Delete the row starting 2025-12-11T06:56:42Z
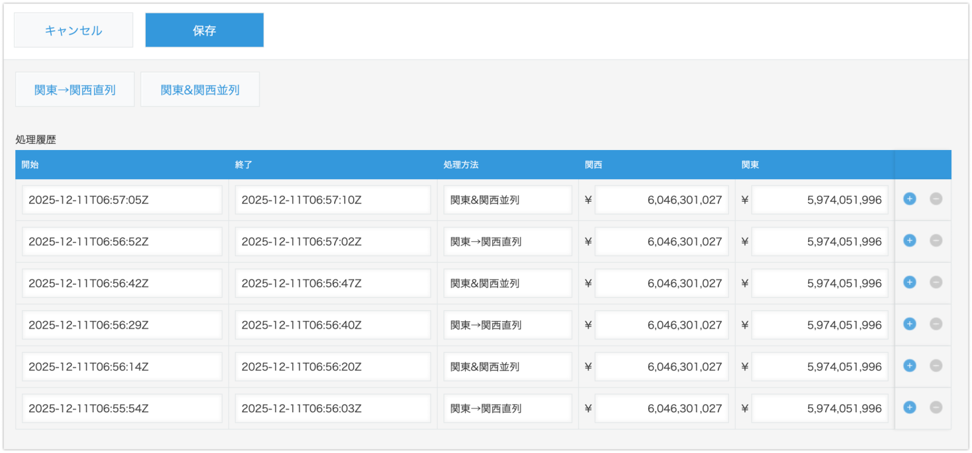The height and width of the screenshot is (453, 972). tap(936, 282)
